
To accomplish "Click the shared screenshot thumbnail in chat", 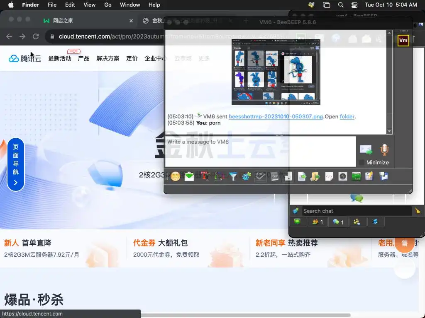I will (x=276, y=72).
